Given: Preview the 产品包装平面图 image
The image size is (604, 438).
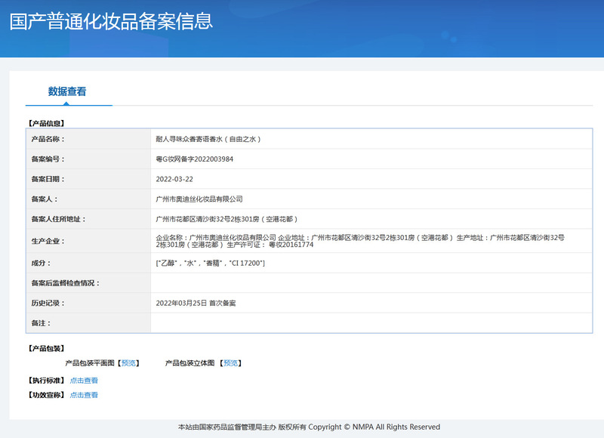Looking at the screenshot, I should 128,363.
